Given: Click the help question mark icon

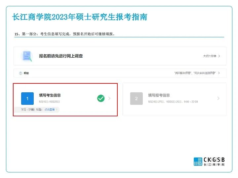Looking at the screenshot, I should tap(20, 73).
